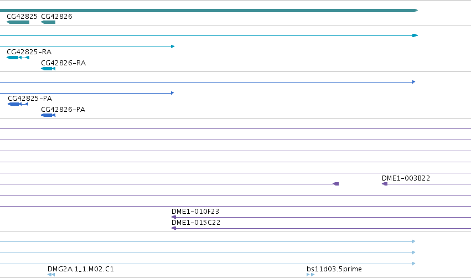Click the CG42825-RA transcript glyph
This screenshot has width=471, height=278.
18,58
